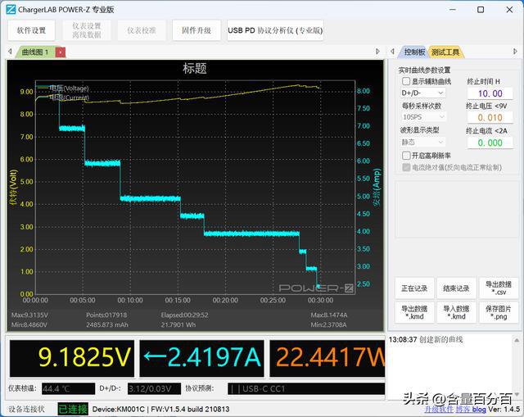Screen dimensions: 524x417
Task: Open the USB PD 协议分析仪 (专业版) button
Action: click(275, 30)
